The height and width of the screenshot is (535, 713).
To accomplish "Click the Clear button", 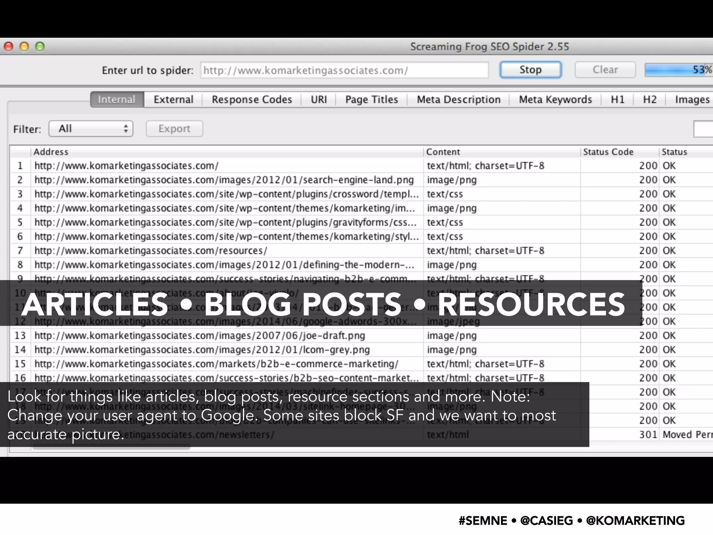I will pyautogui.click(x=605, y=70).
